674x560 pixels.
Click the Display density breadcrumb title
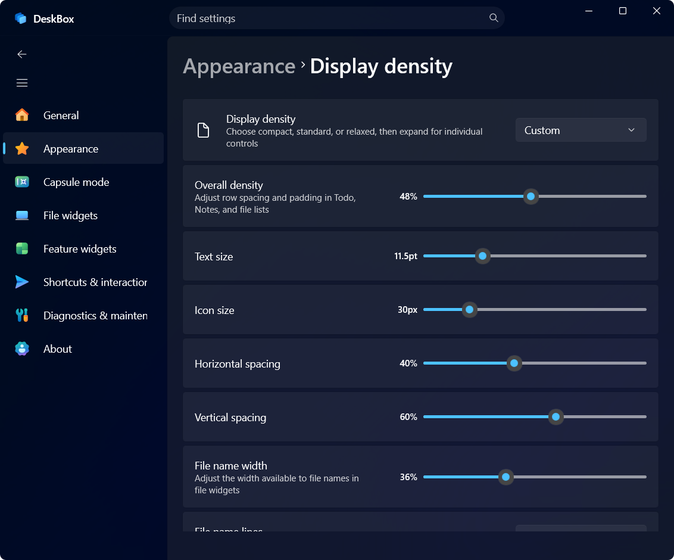click(x=381, y=66)
